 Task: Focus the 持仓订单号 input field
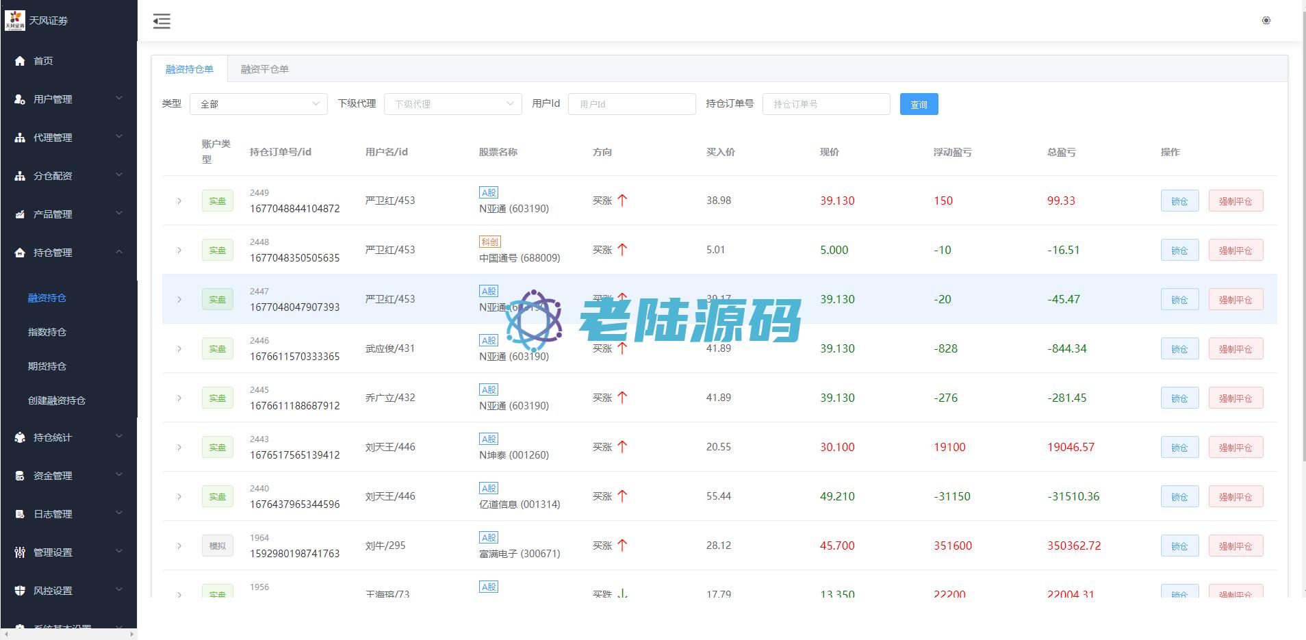[825, 104]
